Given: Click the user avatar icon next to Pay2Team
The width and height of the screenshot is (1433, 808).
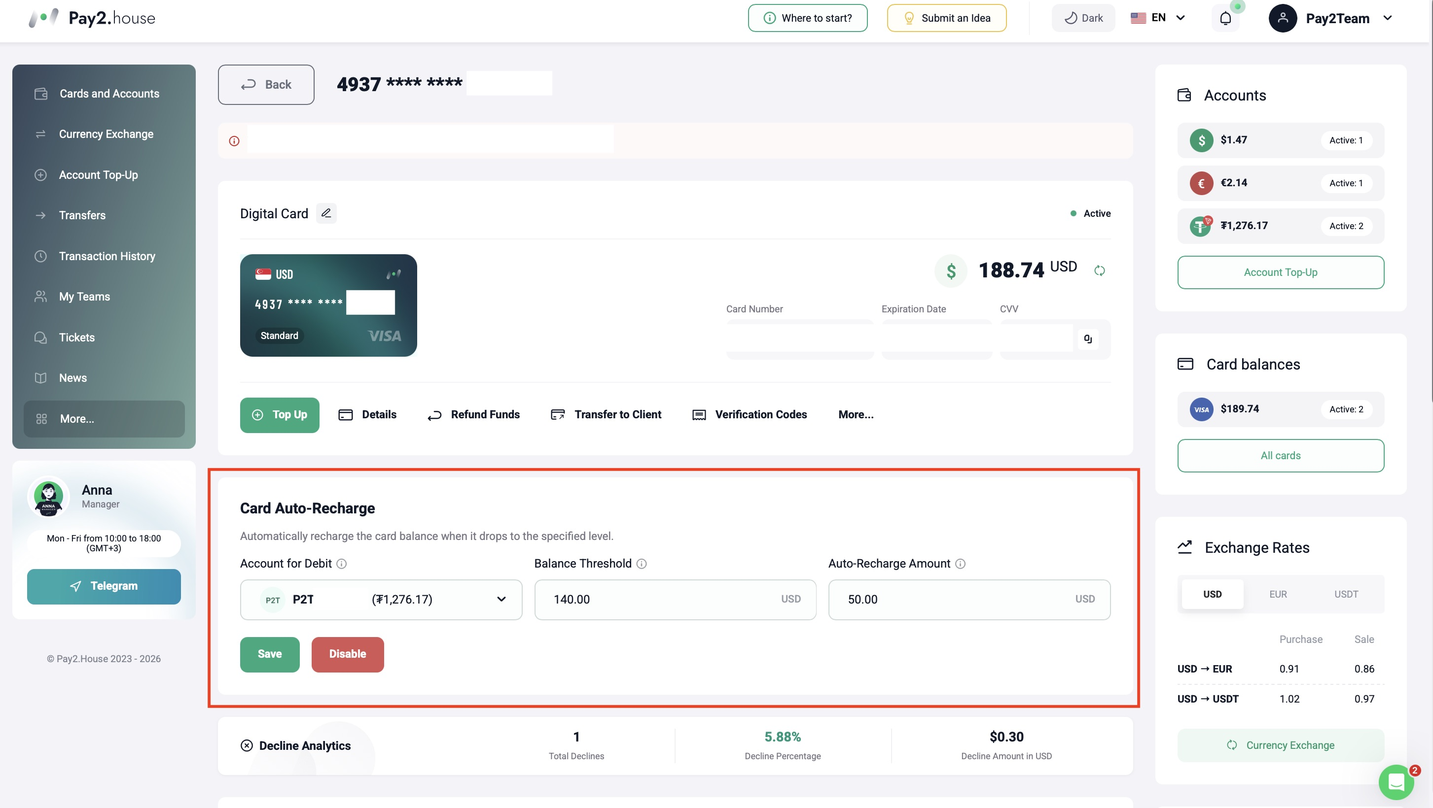Looking at the screenshot, I should click(1283, 18).
